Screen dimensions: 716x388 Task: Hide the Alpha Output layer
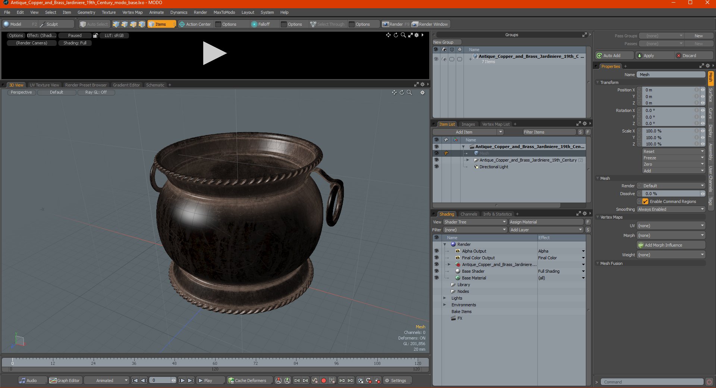[x=436, y=251]
